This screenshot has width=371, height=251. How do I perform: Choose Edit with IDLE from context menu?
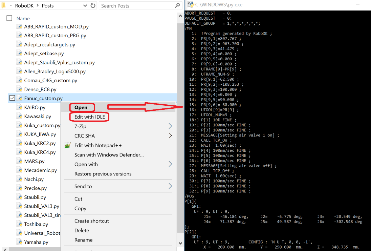(90, 117)
